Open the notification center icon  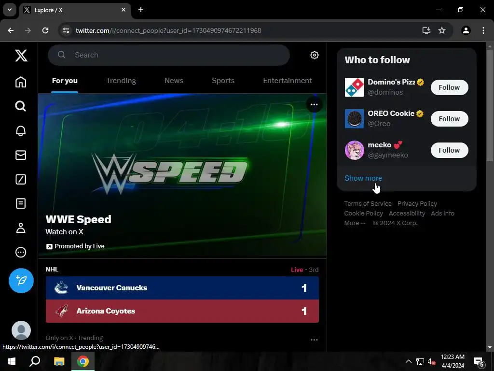click(479, 361)
